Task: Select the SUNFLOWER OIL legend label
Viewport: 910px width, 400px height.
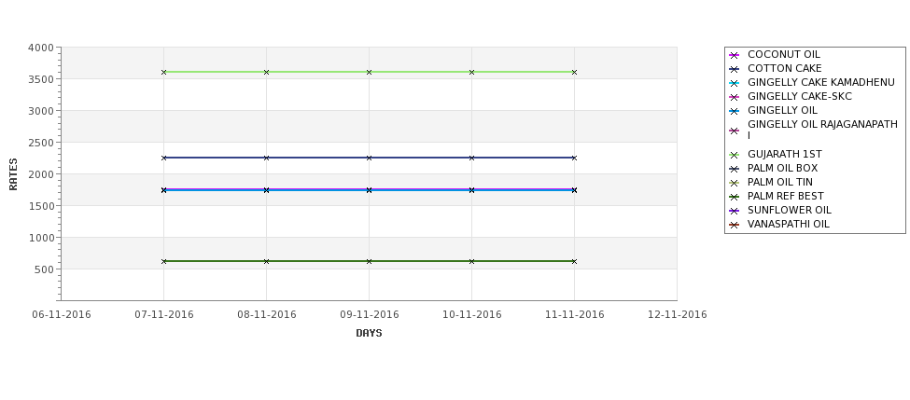Action: coord(790,210)
